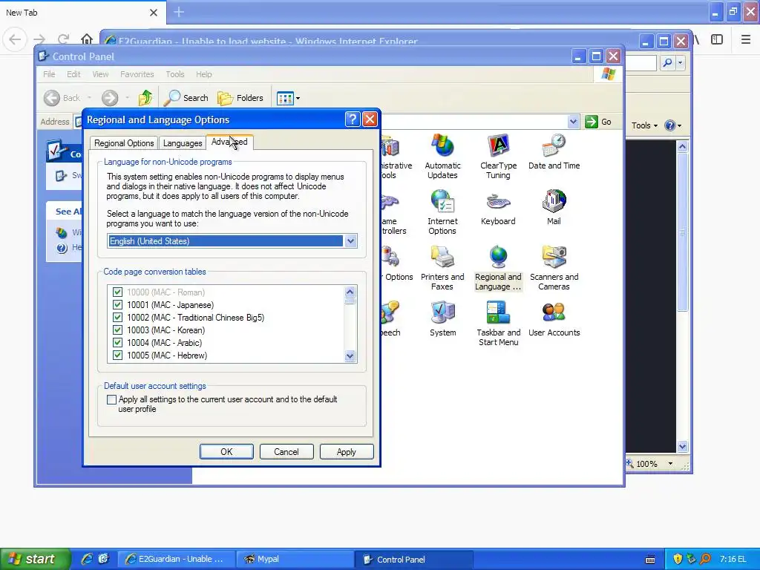Toggle the Folders toolbar button
The width and height of the screenshot is (760, 570).
click(240, 98)
